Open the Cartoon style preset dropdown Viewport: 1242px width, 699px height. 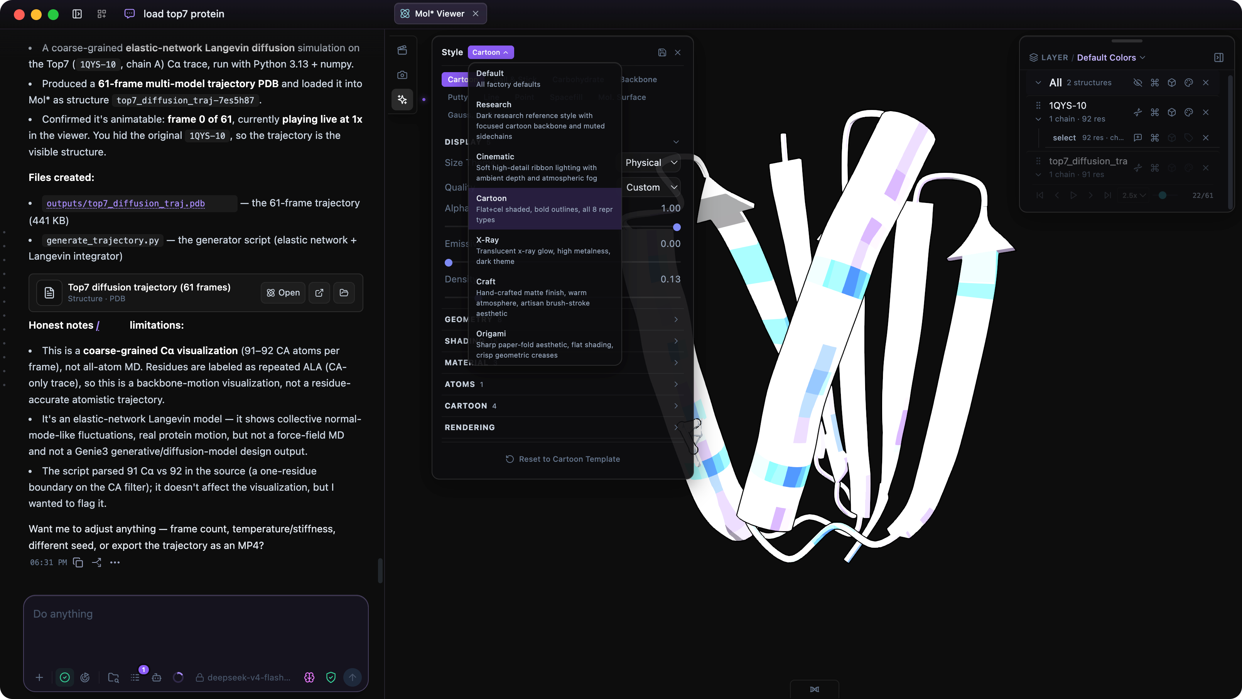click(490, 52)
